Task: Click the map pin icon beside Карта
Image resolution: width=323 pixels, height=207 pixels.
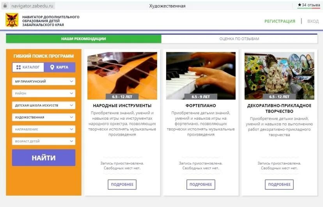Action: [x=52, y=67]
